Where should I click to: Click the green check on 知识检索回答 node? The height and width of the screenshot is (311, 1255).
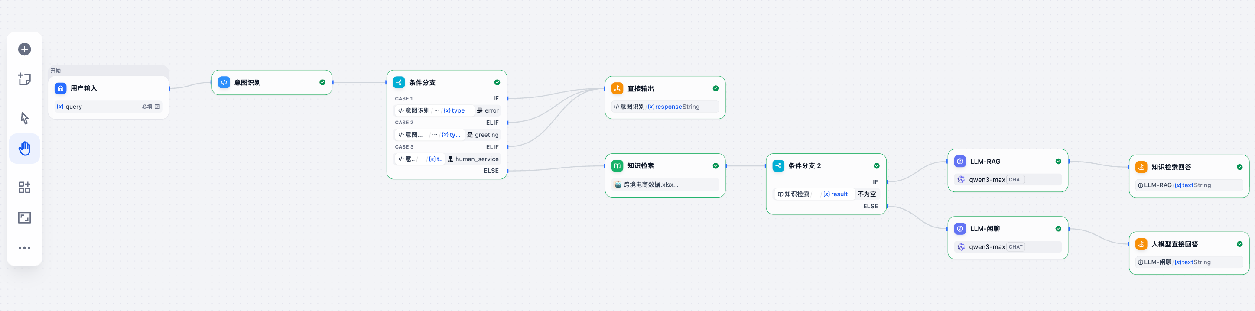coord(1239,167)
